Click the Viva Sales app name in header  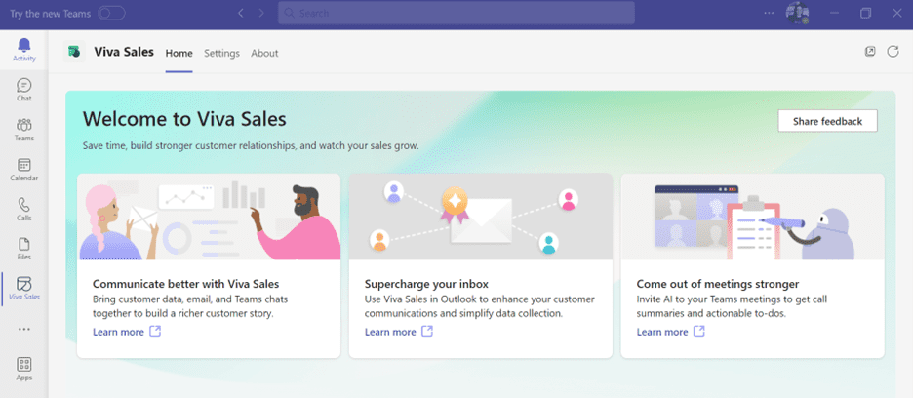point(124,52)
